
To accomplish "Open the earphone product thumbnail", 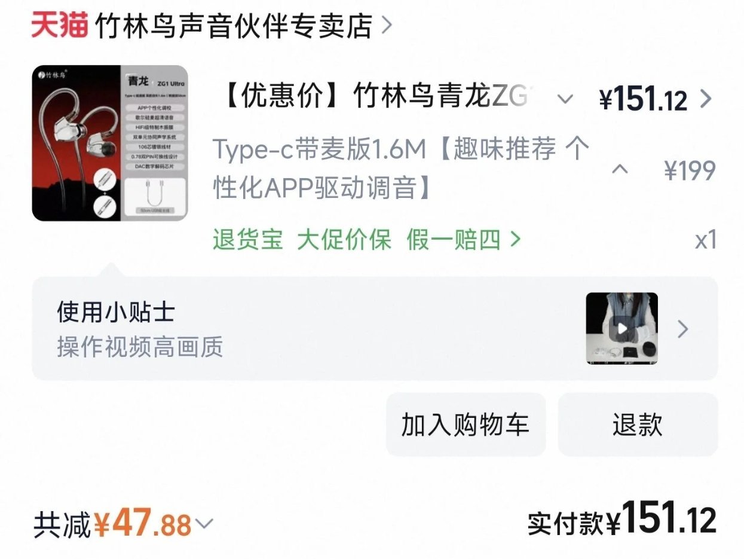I will click(110, 143).
